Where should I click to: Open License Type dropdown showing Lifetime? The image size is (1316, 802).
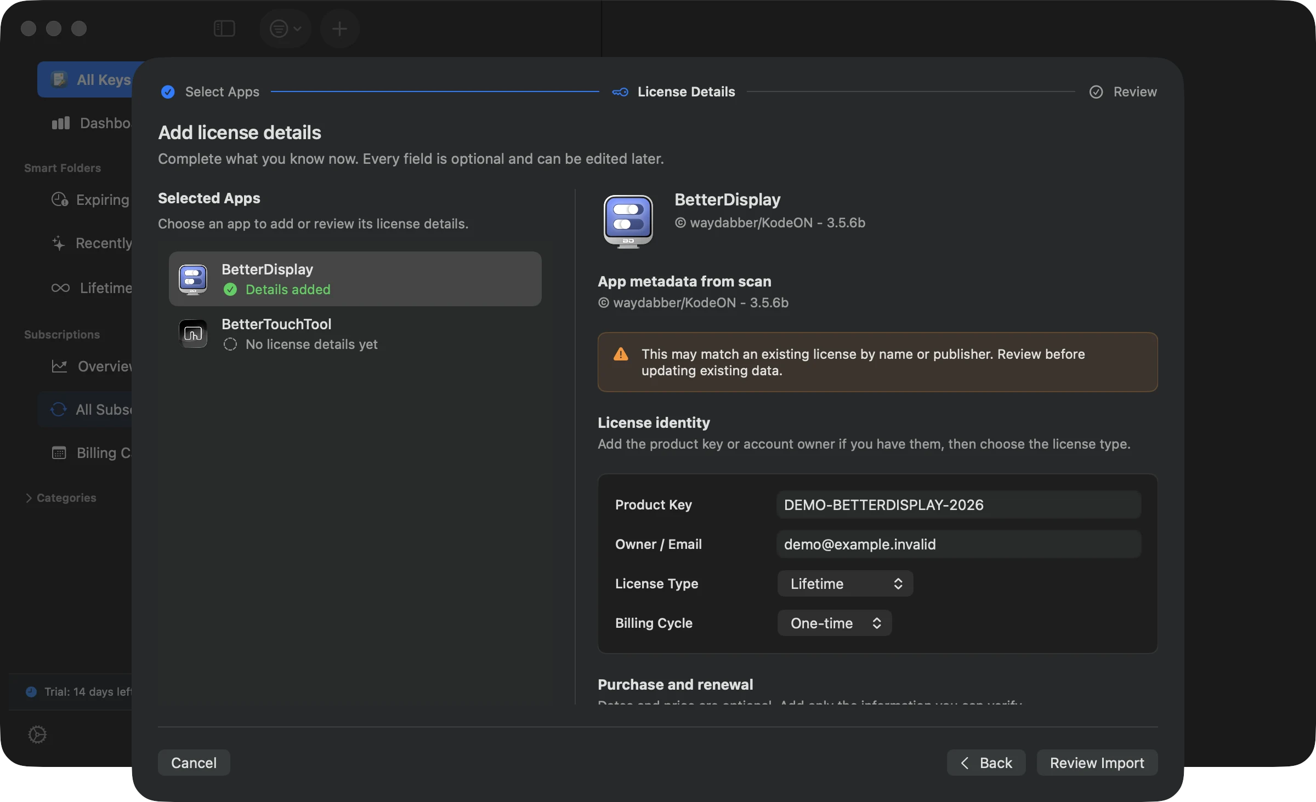tap(845, 583)
